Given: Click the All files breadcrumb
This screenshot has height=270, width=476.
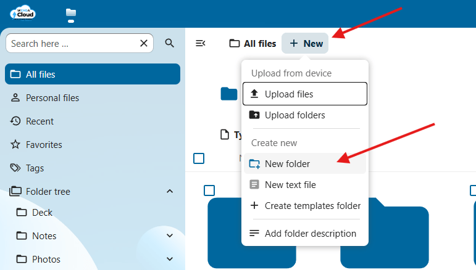Looking at the screenshot, I should 253,43.
